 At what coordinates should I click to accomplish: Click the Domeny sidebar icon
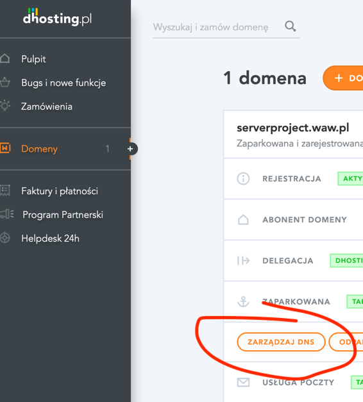(x=5, y=148)
